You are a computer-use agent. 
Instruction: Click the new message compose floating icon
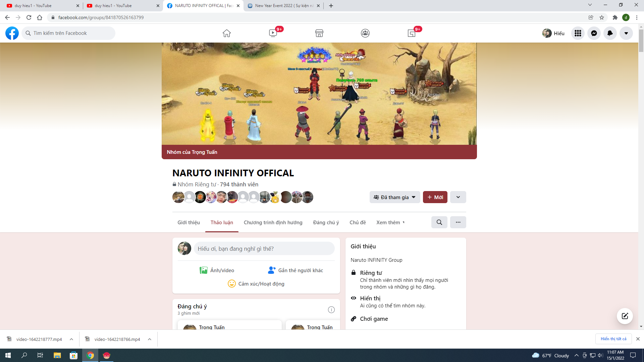(625, 316)
